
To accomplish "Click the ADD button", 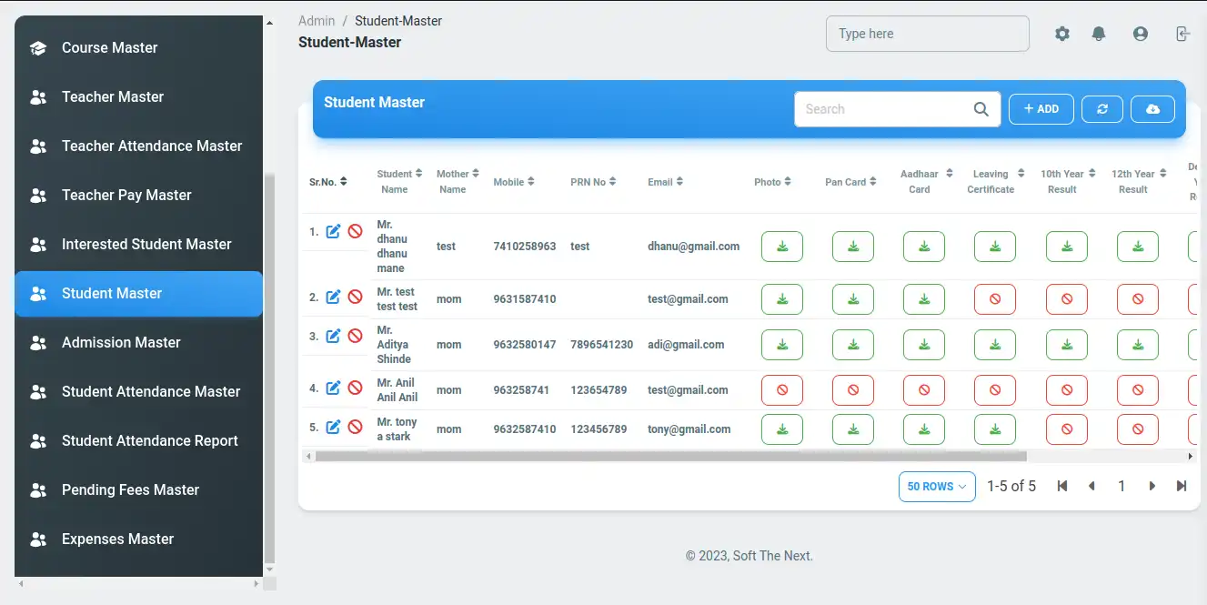I will [1041, 109].
